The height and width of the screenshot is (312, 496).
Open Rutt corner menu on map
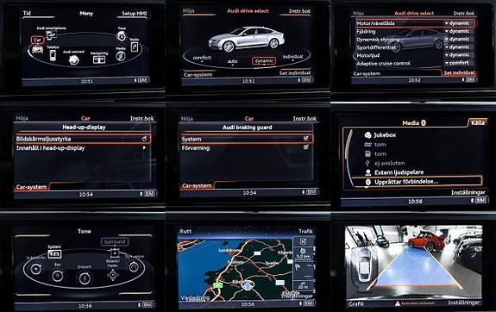(x=185, y=231)
